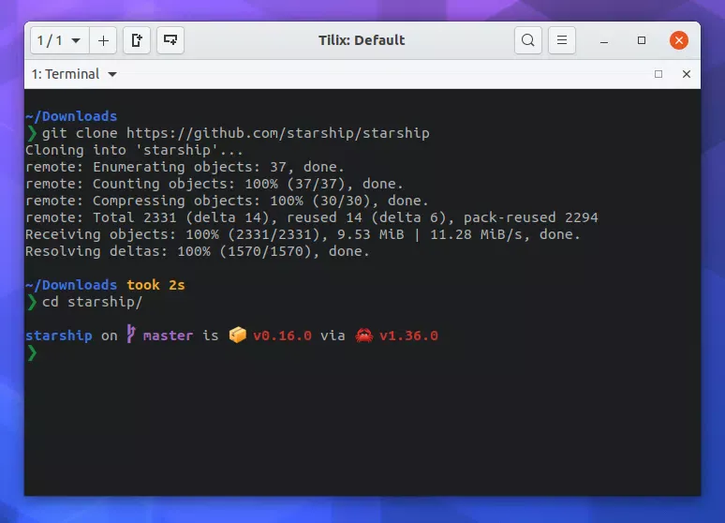Viewport: 725px width, 523px height.
Task: Open the Tilix hamburger menu
Action: point(561,40)
